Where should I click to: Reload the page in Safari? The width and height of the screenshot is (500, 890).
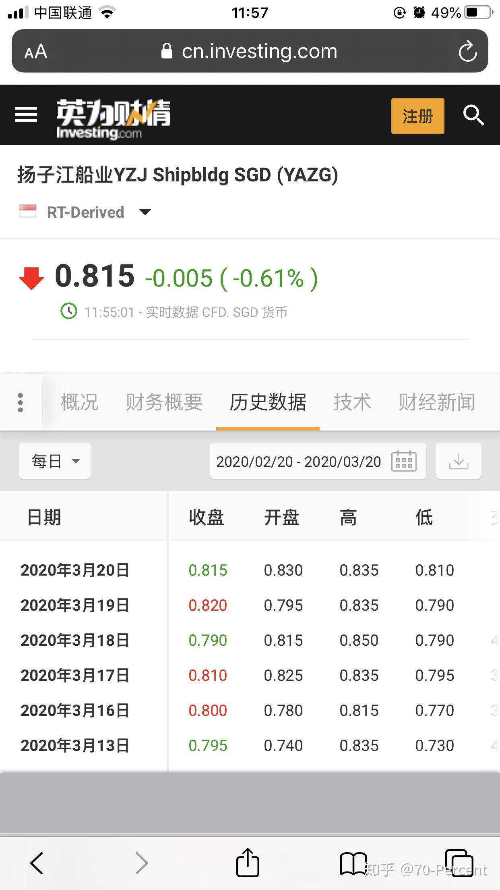(x=467, y=51)
